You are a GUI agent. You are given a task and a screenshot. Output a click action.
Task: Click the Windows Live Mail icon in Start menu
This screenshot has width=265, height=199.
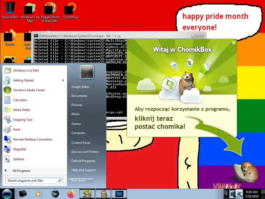8,70
